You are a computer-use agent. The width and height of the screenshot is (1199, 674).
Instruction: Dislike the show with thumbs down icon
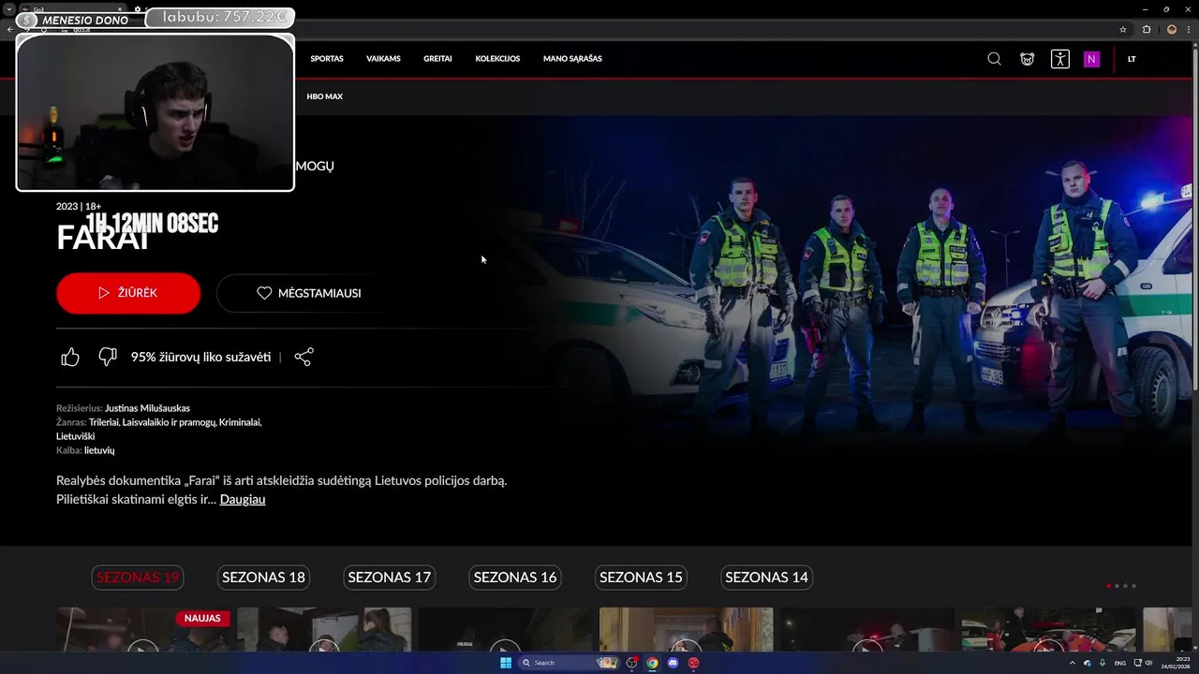pos(108,357)
